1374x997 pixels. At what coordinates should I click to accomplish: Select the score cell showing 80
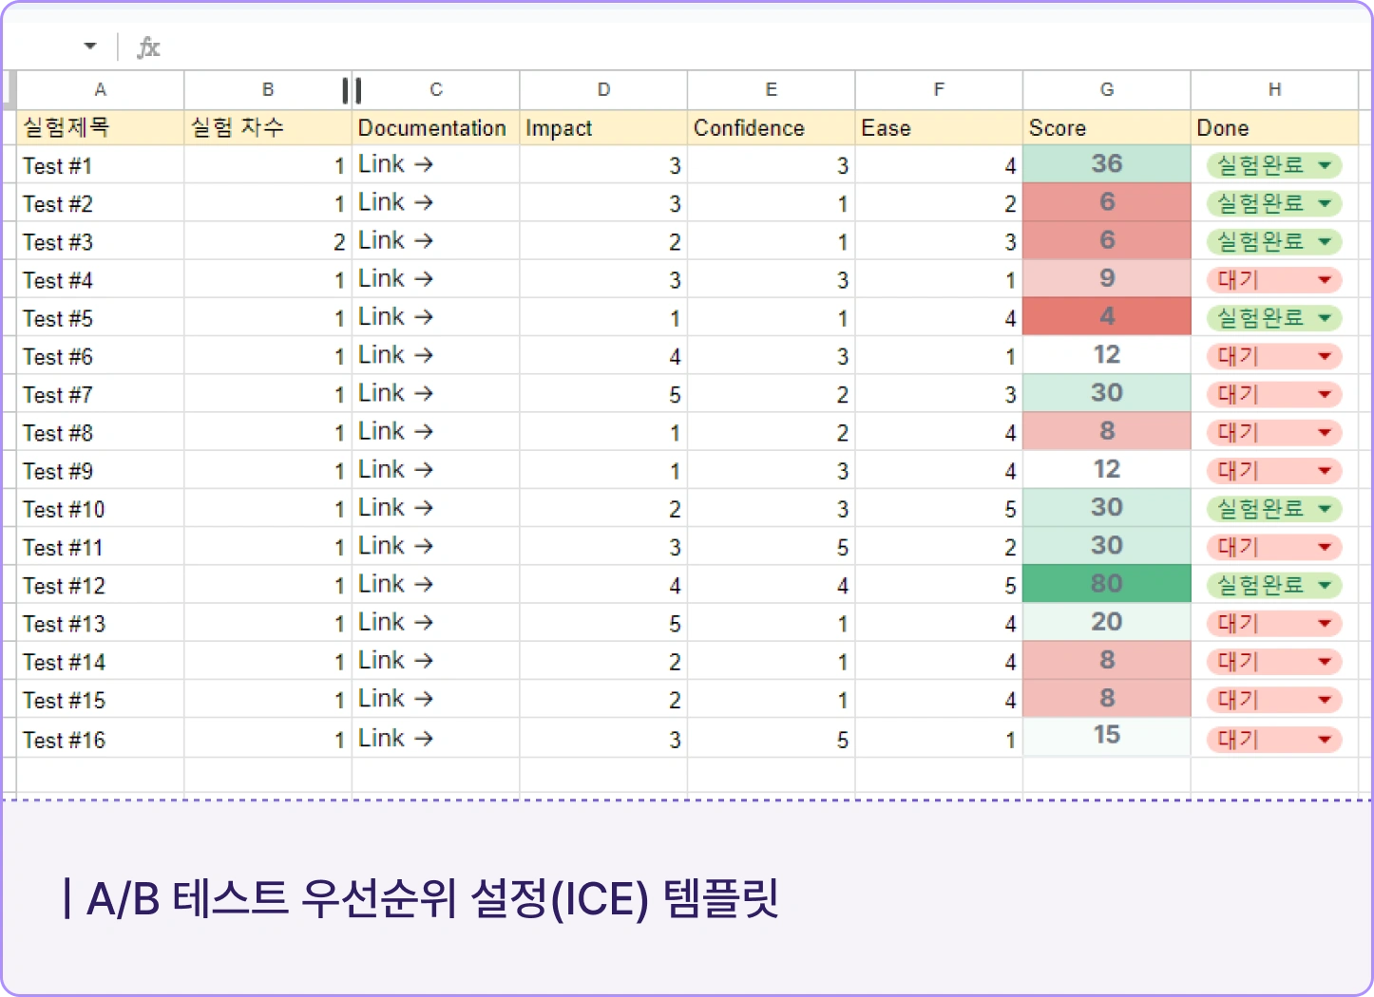tap(1107, 584)
